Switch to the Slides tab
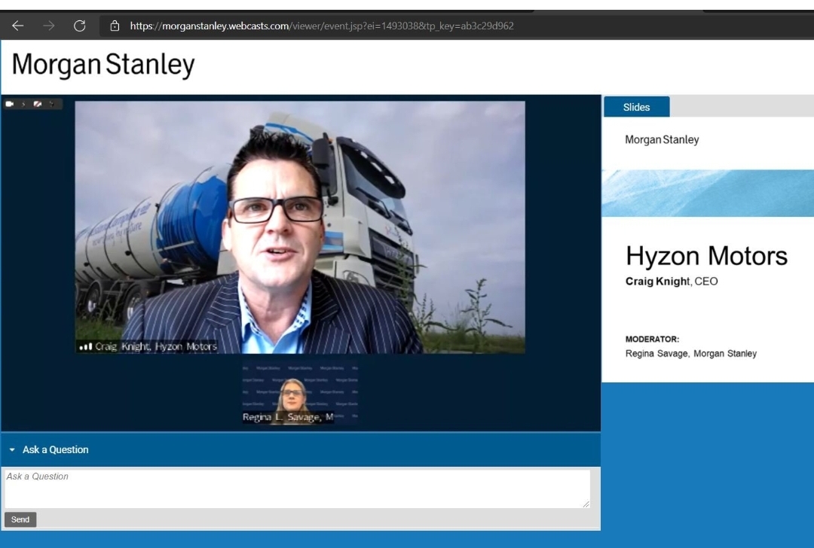This screenshot has width=814, height=548. coord(636,107)
